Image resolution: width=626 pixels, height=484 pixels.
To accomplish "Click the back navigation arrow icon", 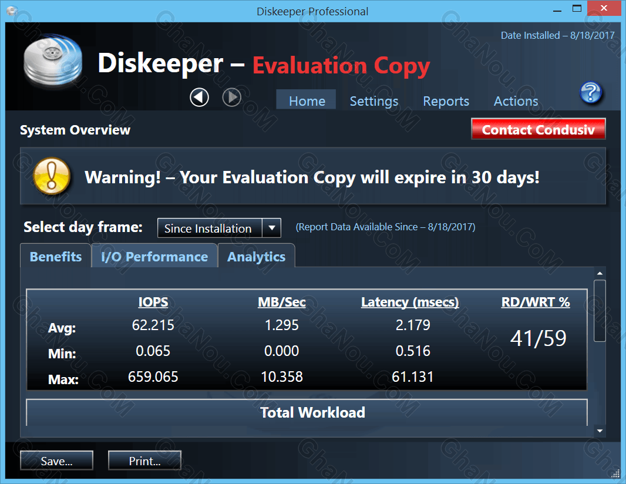I will [x=199, y=97].
